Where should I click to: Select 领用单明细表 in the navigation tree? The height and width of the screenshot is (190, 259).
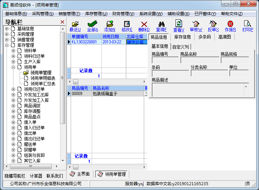42,78
